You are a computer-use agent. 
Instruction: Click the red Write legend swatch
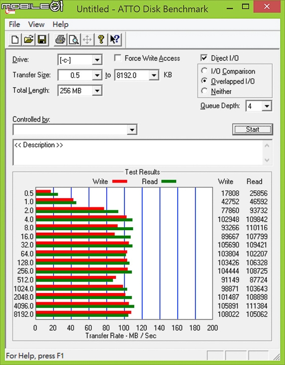[x=119, y=181]
